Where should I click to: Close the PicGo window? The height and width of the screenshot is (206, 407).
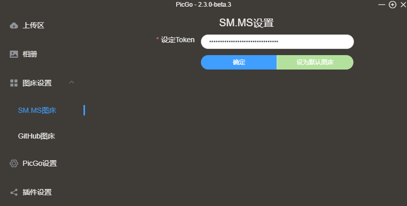(x=403, y=5)
